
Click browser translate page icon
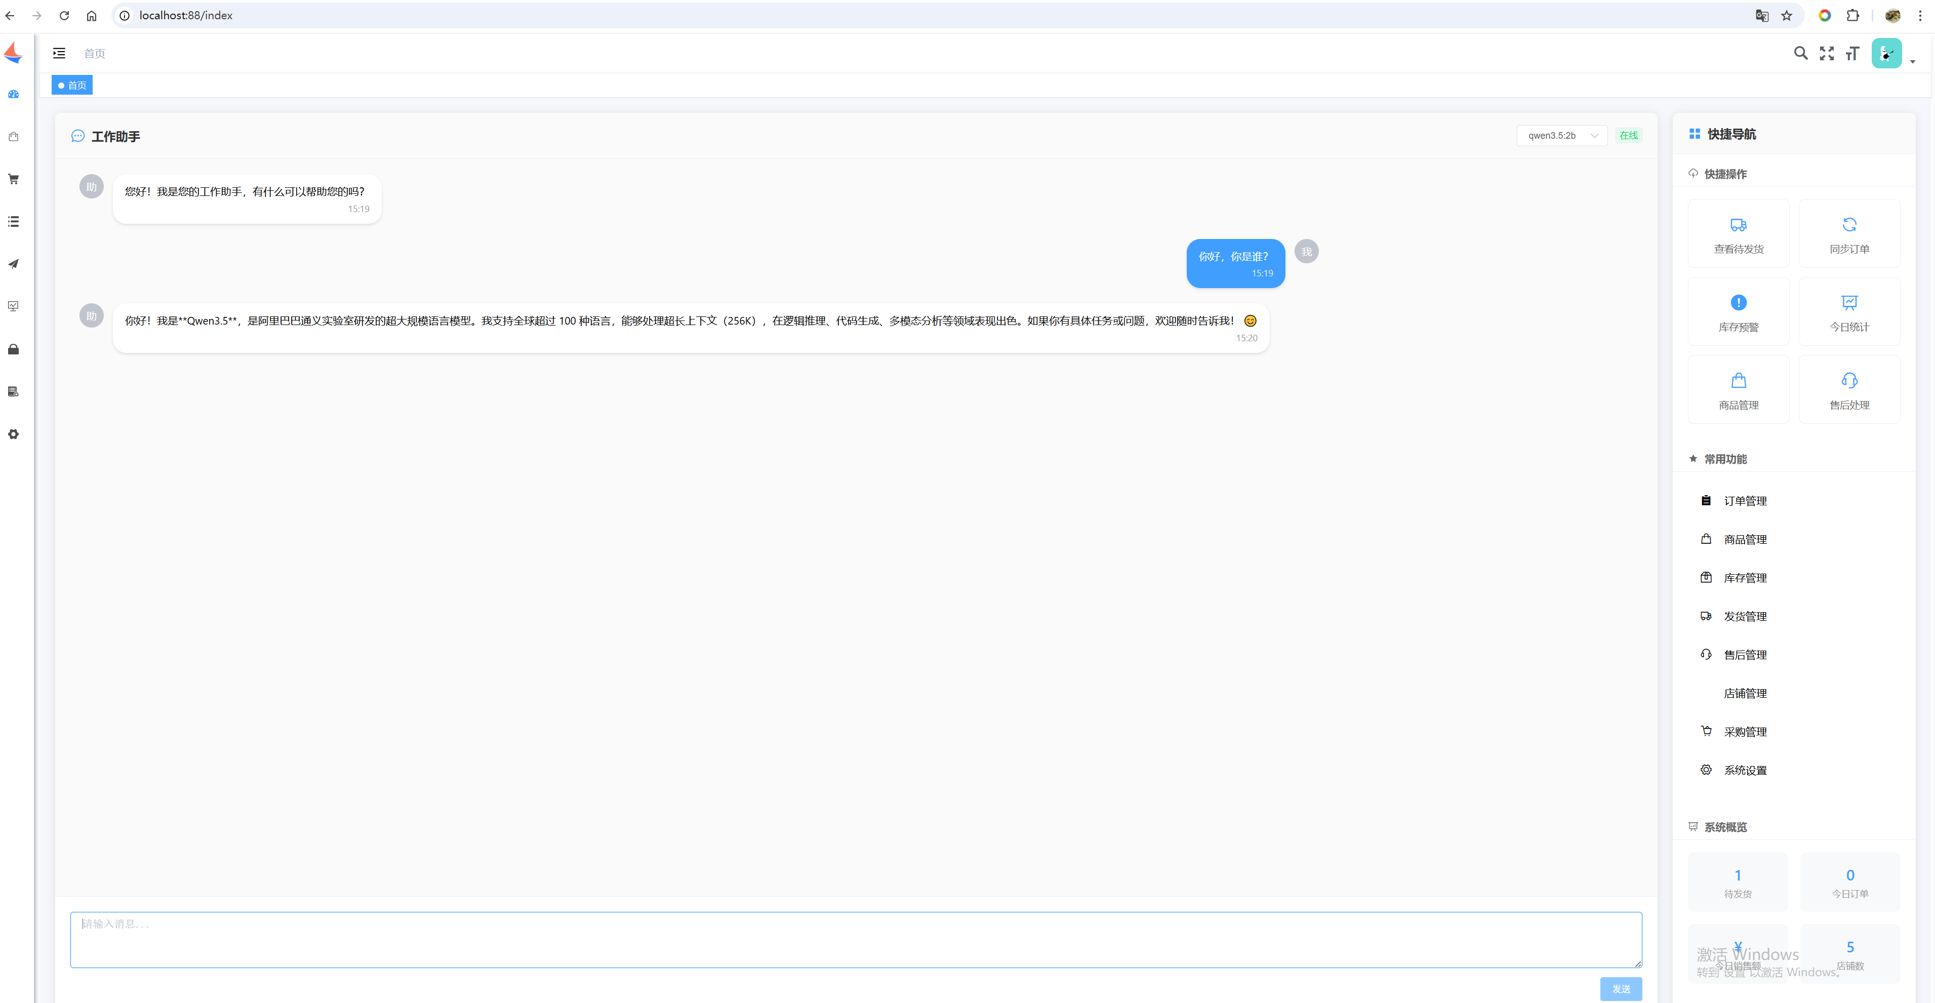point(1761,16)
